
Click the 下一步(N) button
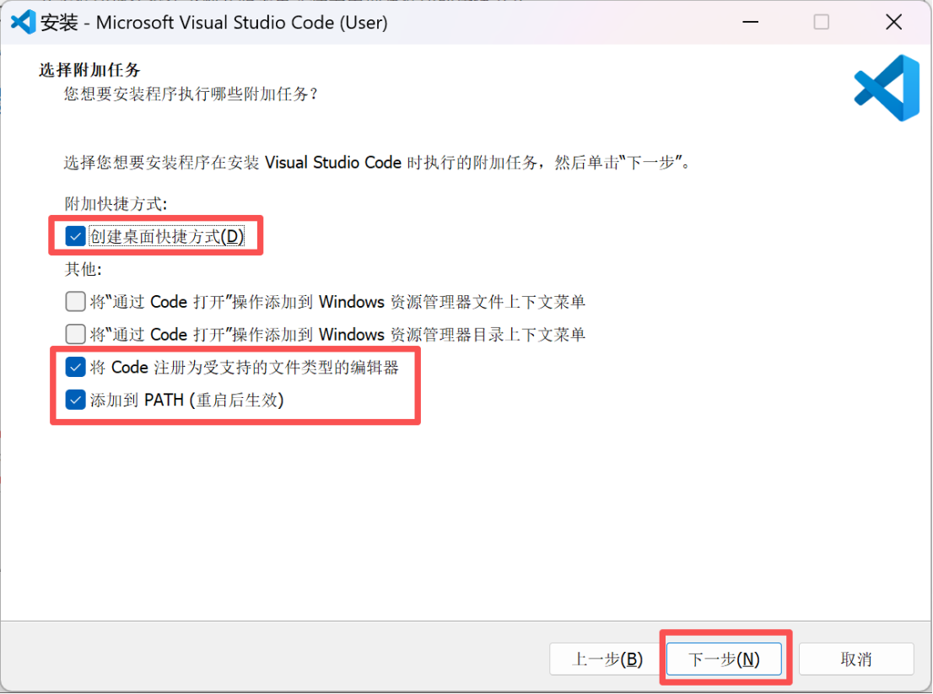tap(724, 659)
